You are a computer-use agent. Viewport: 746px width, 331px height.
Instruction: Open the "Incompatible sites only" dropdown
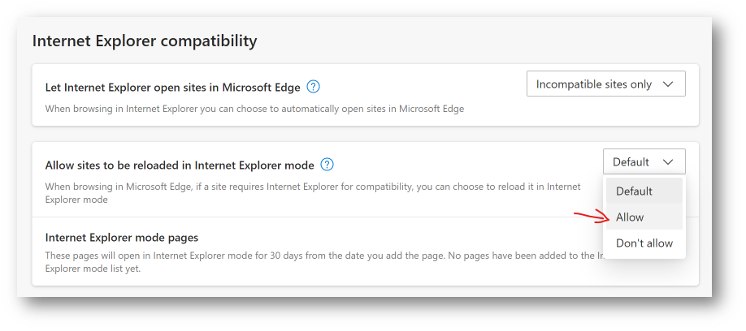click(x=605, y=84)
